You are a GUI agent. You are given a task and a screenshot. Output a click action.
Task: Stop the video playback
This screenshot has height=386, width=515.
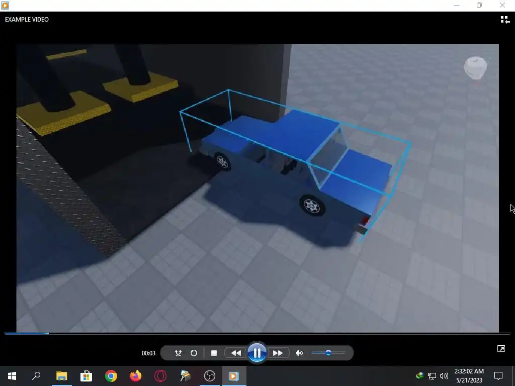pyautogui.click(x=214, y=353)
